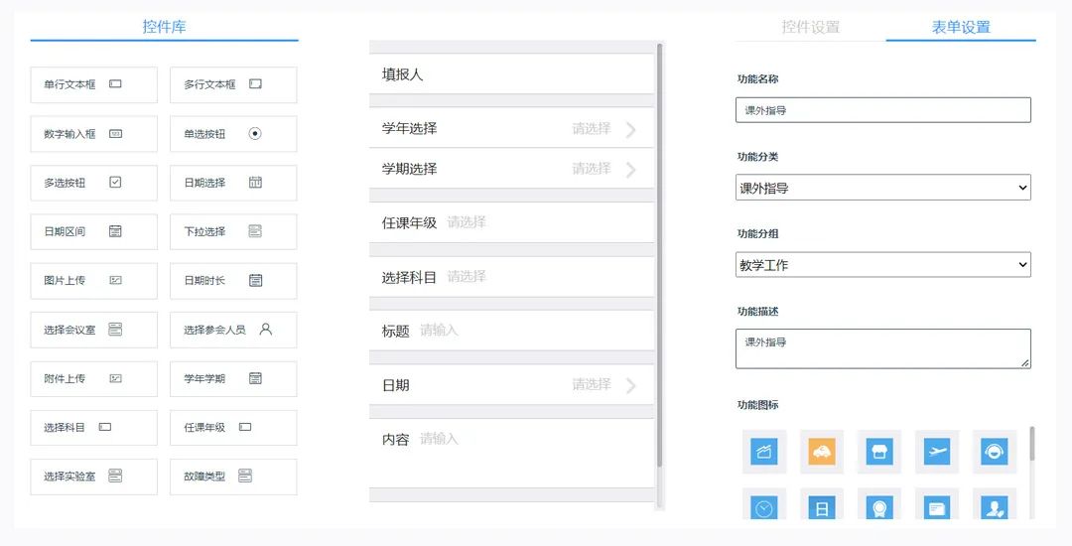Image resolution: width=1072 pixels, height=546 pixels.
Task: Add the 多行文本框 widget
Action: (233, 84)
